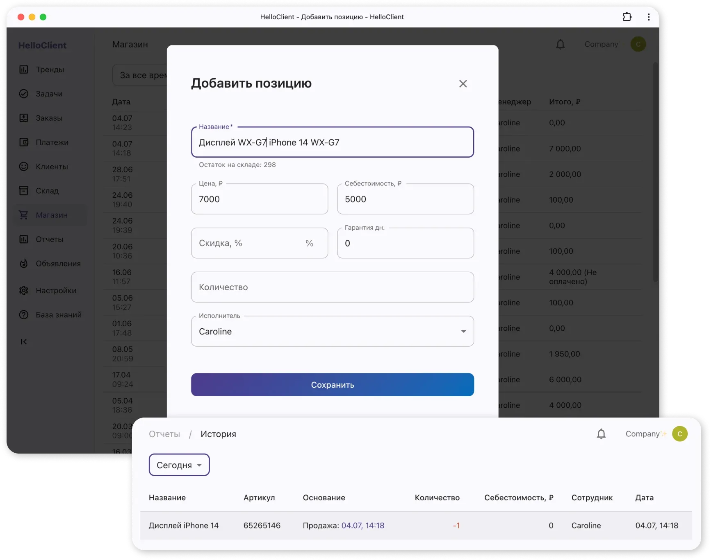Click the Клиенты smiley face icon
This screenshot has width=711, height=560.
point(24,167)
